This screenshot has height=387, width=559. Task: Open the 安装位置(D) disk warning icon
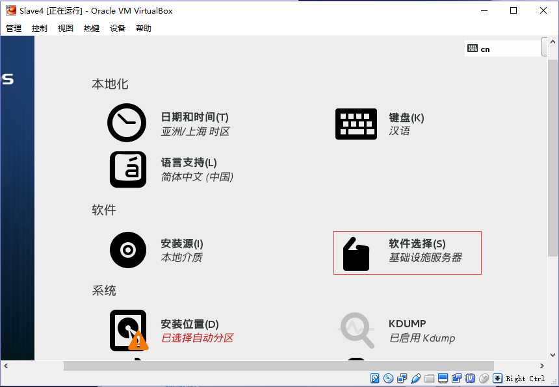tap(128, 331)
